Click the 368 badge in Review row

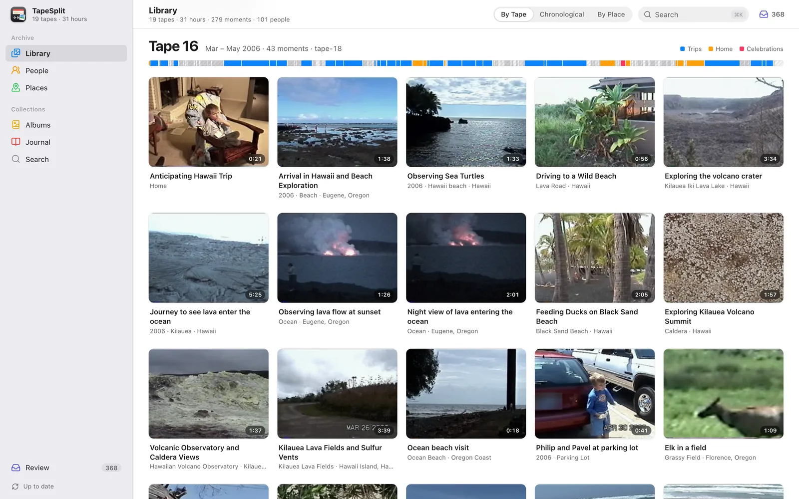pos(111,468)
